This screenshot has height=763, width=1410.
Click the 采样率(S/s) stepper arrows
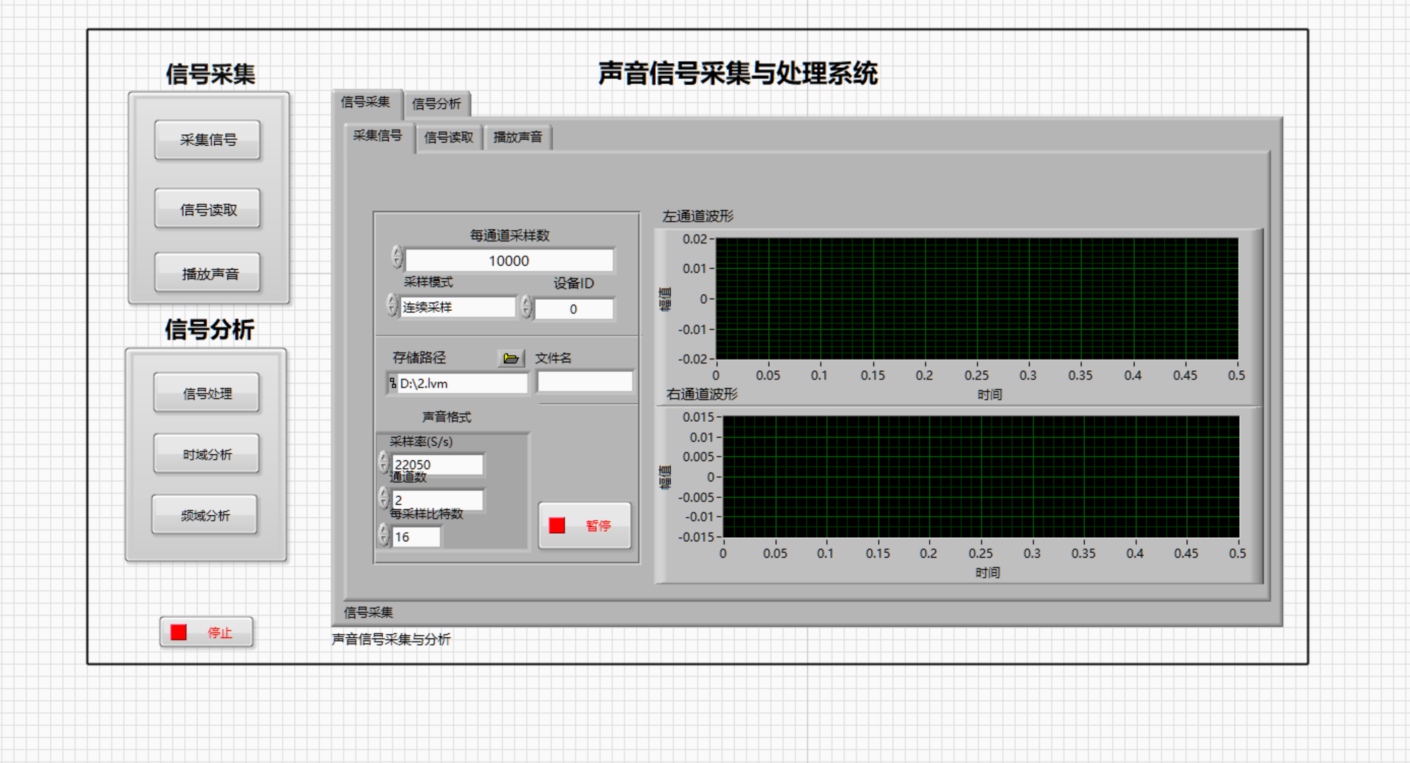(x=383, y=463)
